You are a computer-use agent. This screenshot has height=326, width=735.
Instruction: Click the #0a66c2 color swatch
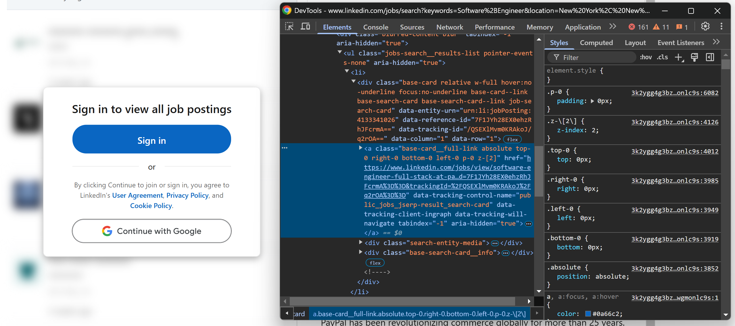click(x=588, y=314)
